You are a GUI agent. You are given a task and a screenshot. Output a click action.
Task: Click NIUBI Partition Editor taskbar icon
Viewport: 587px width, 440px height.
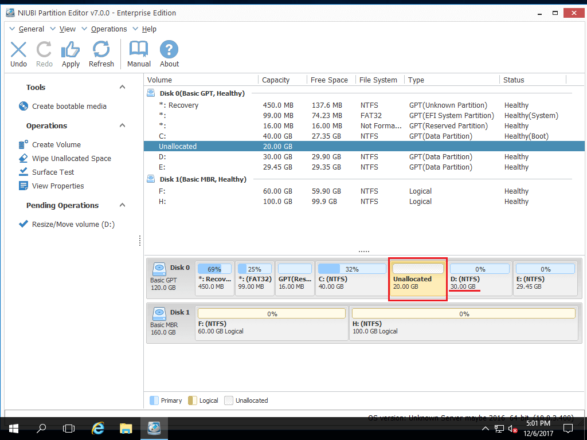154,429
